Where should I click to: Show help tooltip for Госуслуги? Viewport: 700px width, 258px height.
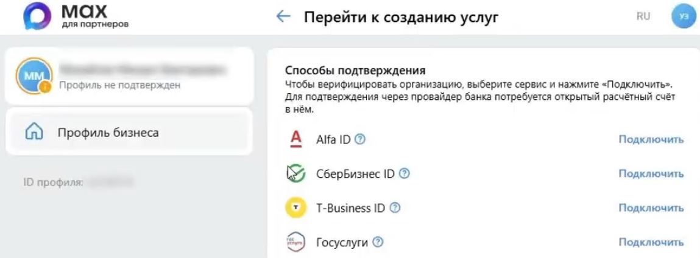[x=378, y=242]
